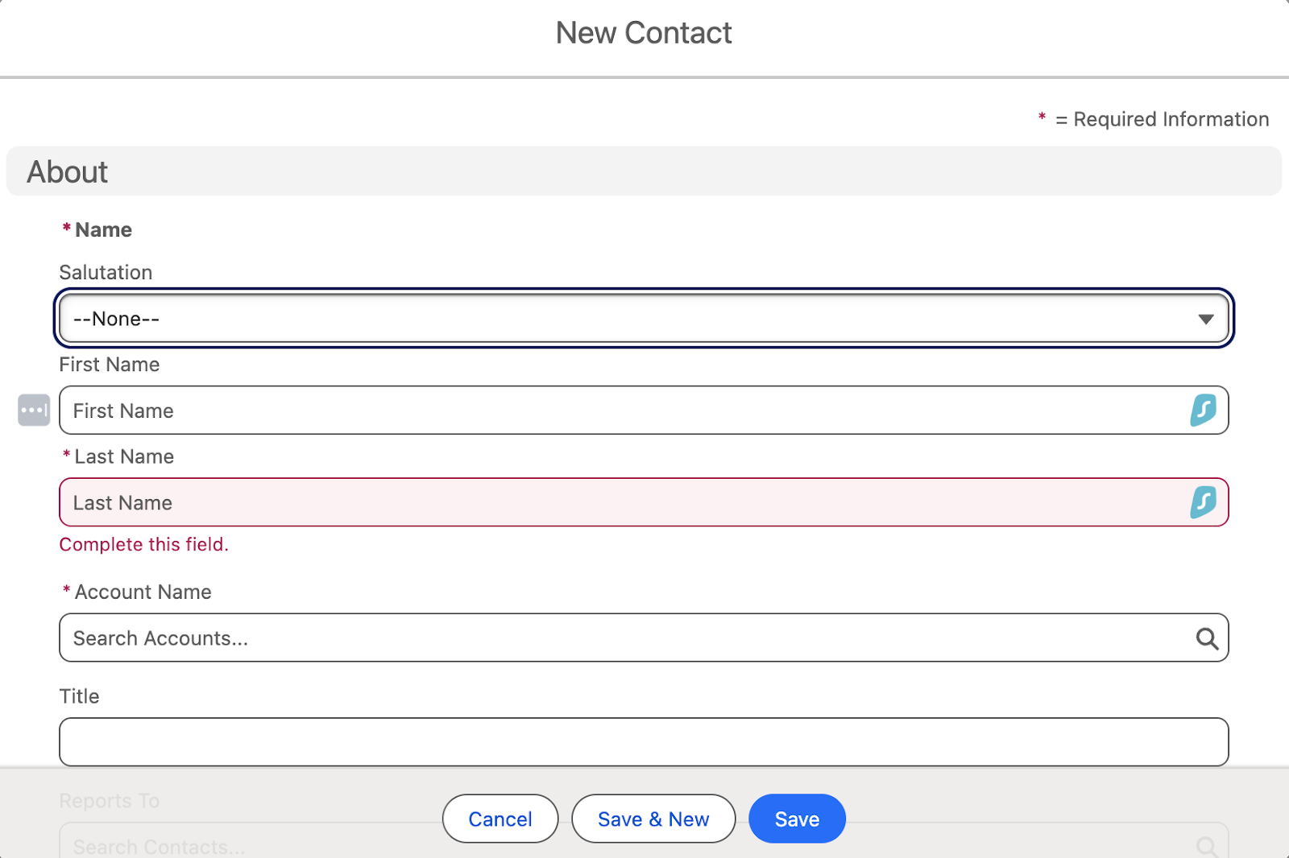Click the New Contact title

pyautogui.click(x=643, y=33)
